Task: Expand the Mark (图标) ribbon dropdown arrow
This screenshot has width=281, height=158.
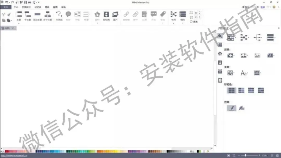Action: tap(97, 23)
